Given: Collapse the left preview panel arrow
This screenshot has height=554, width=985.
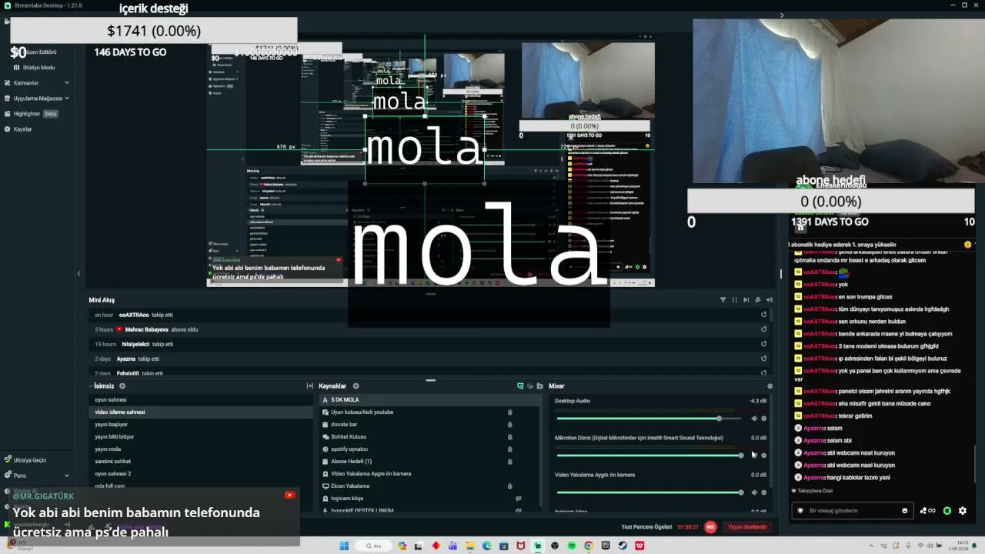Looking at the screenshot, I should pos(78,273).
